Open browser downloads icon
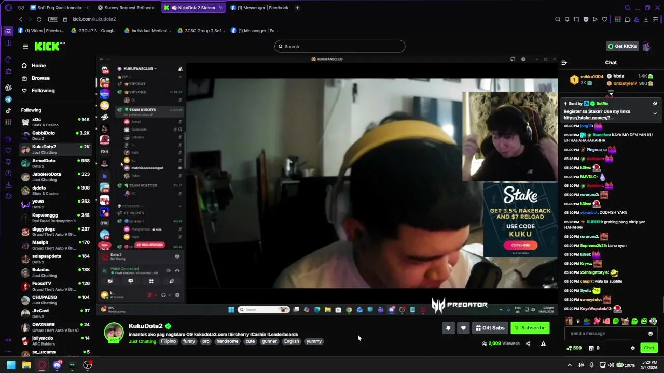664x373 pixels. 646,19
